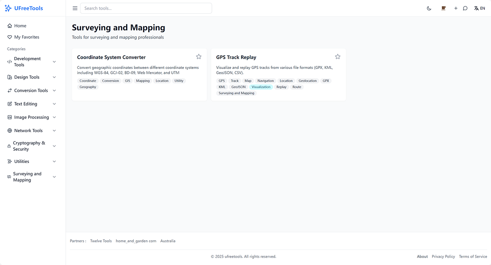Open the Privacy Policy footer link

click(x=443, y=257)
